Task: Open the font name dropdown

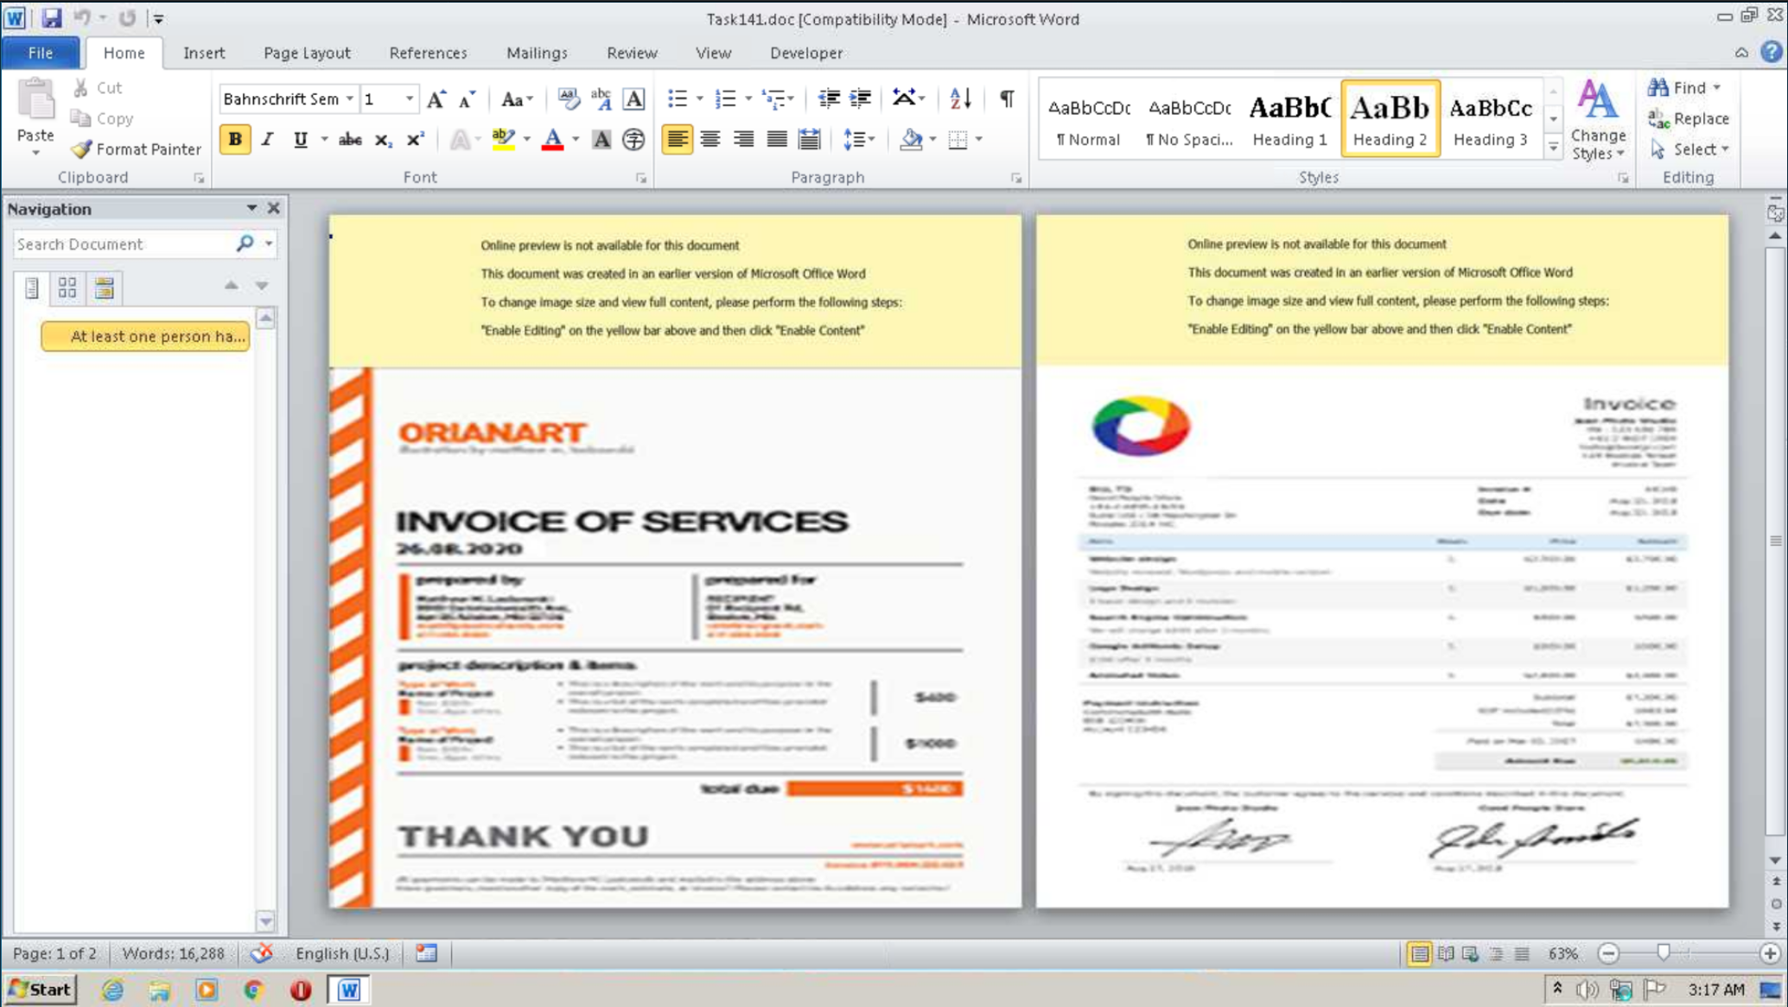Action: pos(350,98)
